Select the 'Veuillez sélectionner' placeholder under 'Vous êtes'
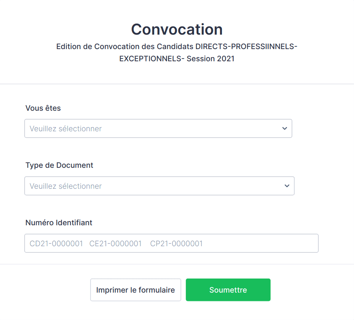Screen dimensions: 354x320 pyautogui.click(x=65, y=128)
